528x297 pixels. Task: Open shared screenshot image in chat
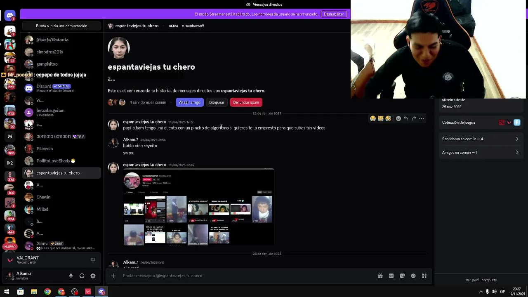[x=199, y=207]
